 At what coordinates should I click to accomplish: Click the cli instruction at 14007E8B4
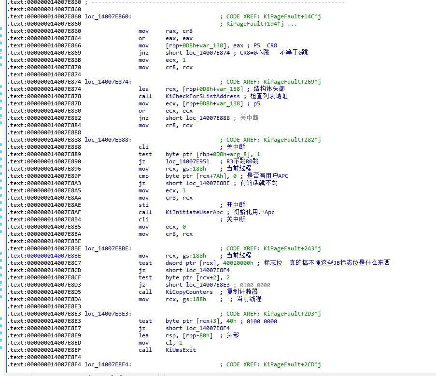pyautogui.click(x=143, y=219)
